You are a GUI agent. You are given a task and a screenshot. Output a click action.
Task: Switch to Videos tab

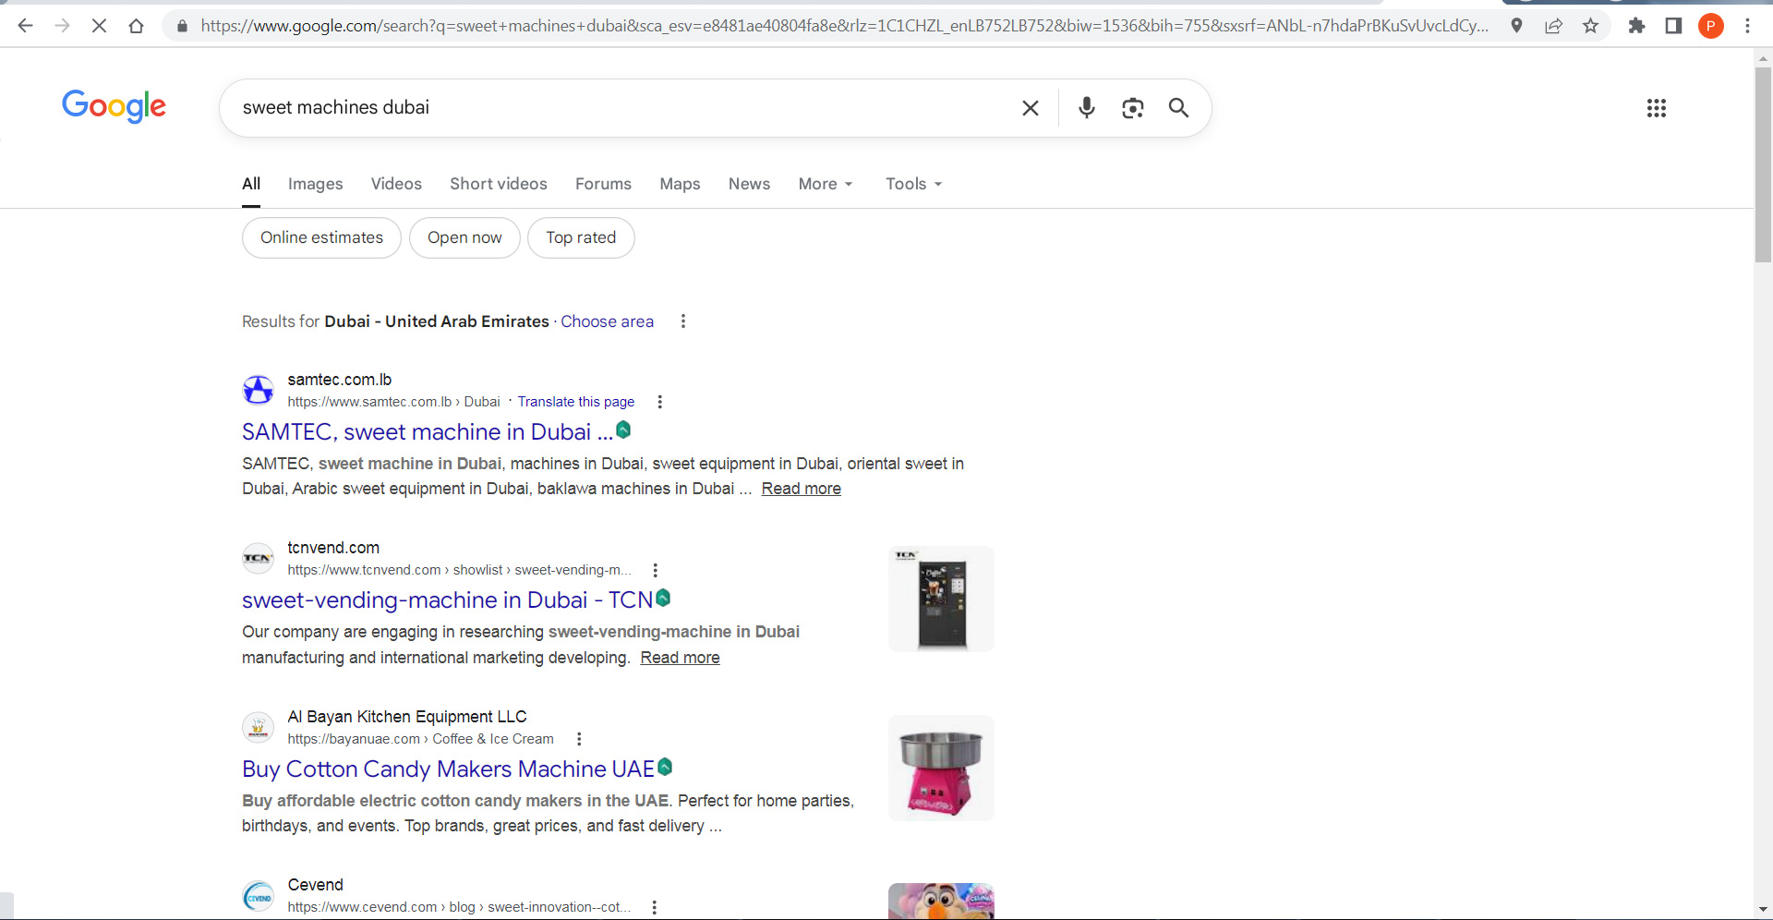[396, 184]
